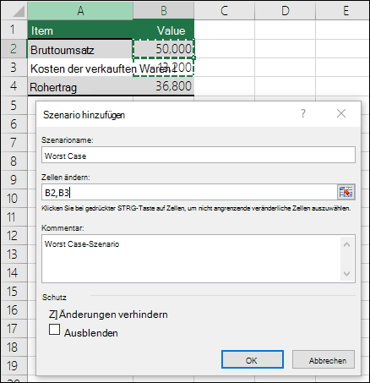Select row 2 header
The image size is (370, 383).
click(14, 48)
